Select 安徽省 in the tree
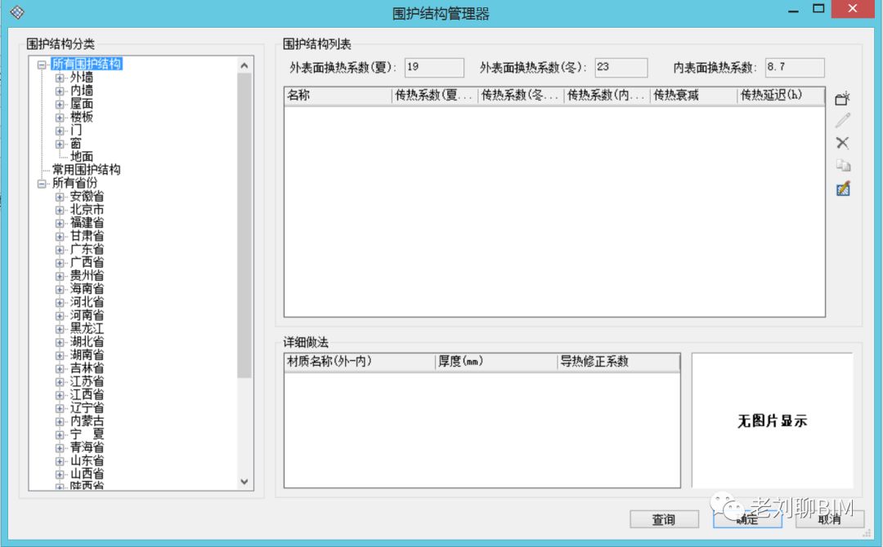 pos(87,196)
